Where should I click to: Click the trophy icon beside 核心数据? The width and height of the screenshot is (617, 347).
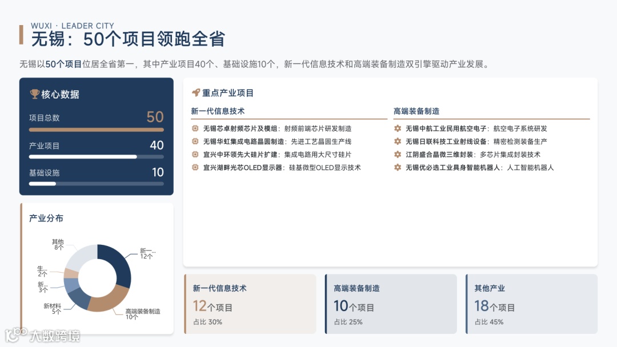pyautogui.click(x=35, y=94)
